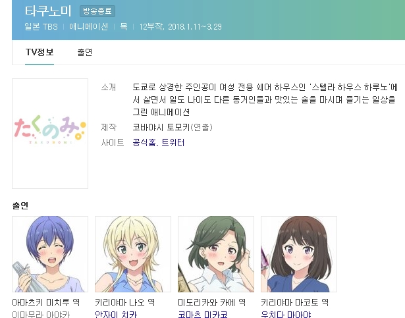
Task: Click the 방송종료 status badge
Action: [x=97, y=11]
